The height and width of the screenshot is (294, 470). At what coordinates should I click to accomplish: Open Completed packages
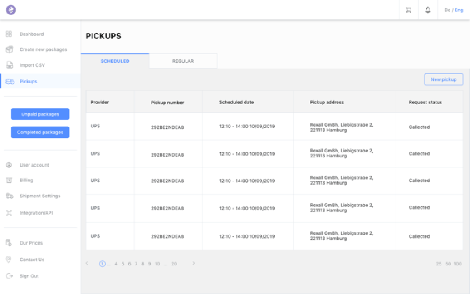click(40, 132)
